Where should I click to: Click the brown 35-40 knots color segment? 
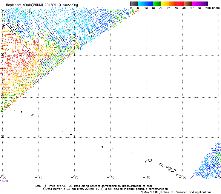click(x=188, y=4)
